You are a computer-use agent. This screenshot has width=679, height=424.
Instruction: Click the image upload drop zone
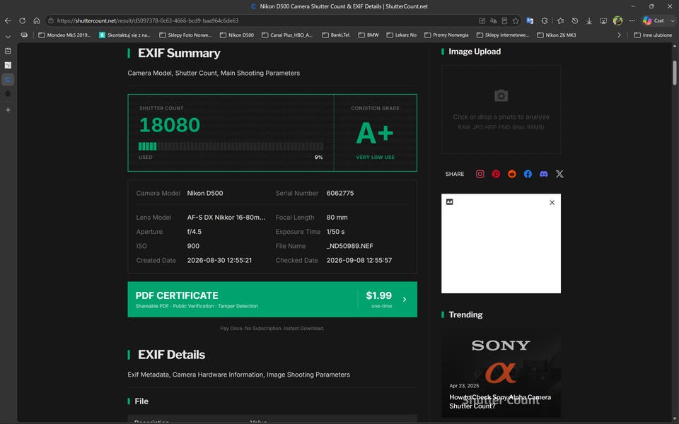pos(501,110)
